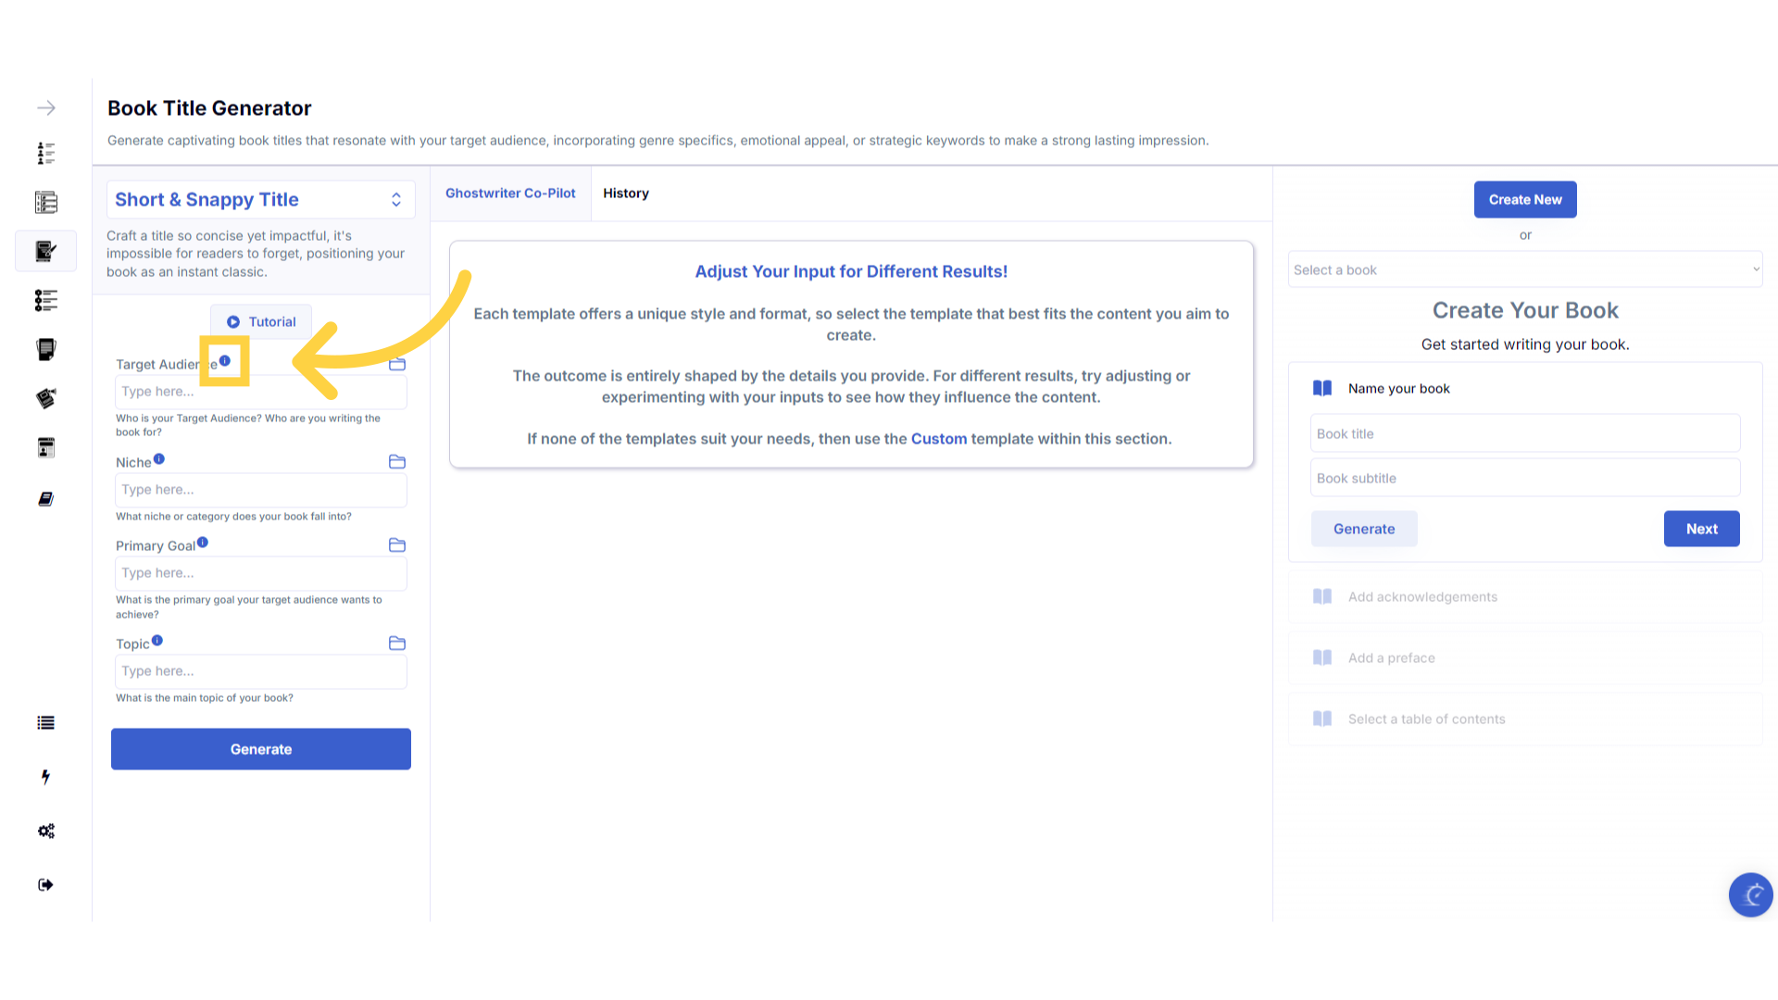Viewport: 1778px width, 1000px height.
Task: Click the logout icon in sidebar
Action: point(45,884)
